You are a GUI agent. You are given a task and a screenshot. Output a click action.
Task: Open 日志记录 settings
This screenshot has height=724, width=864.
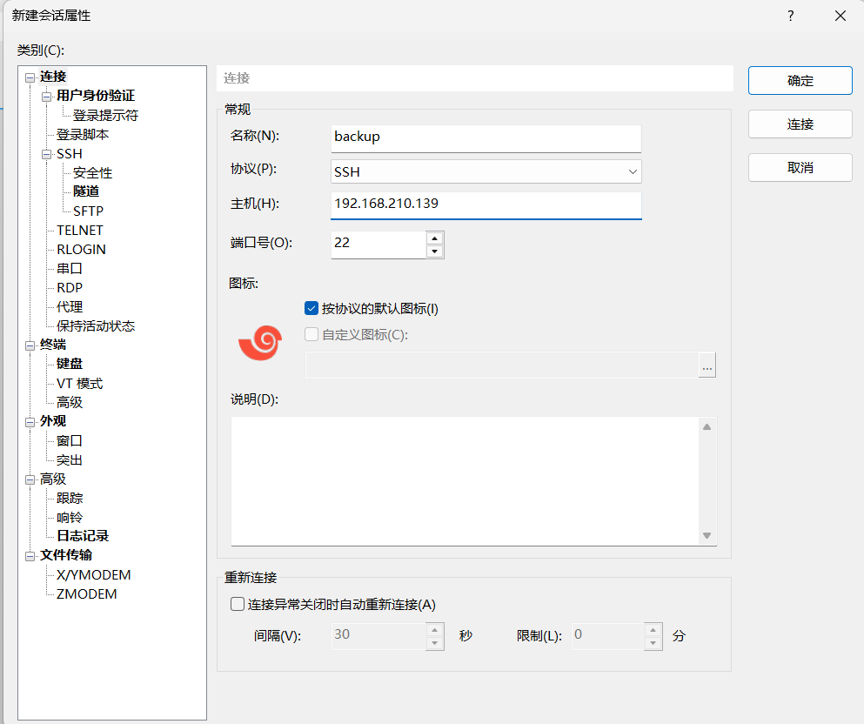83,535
